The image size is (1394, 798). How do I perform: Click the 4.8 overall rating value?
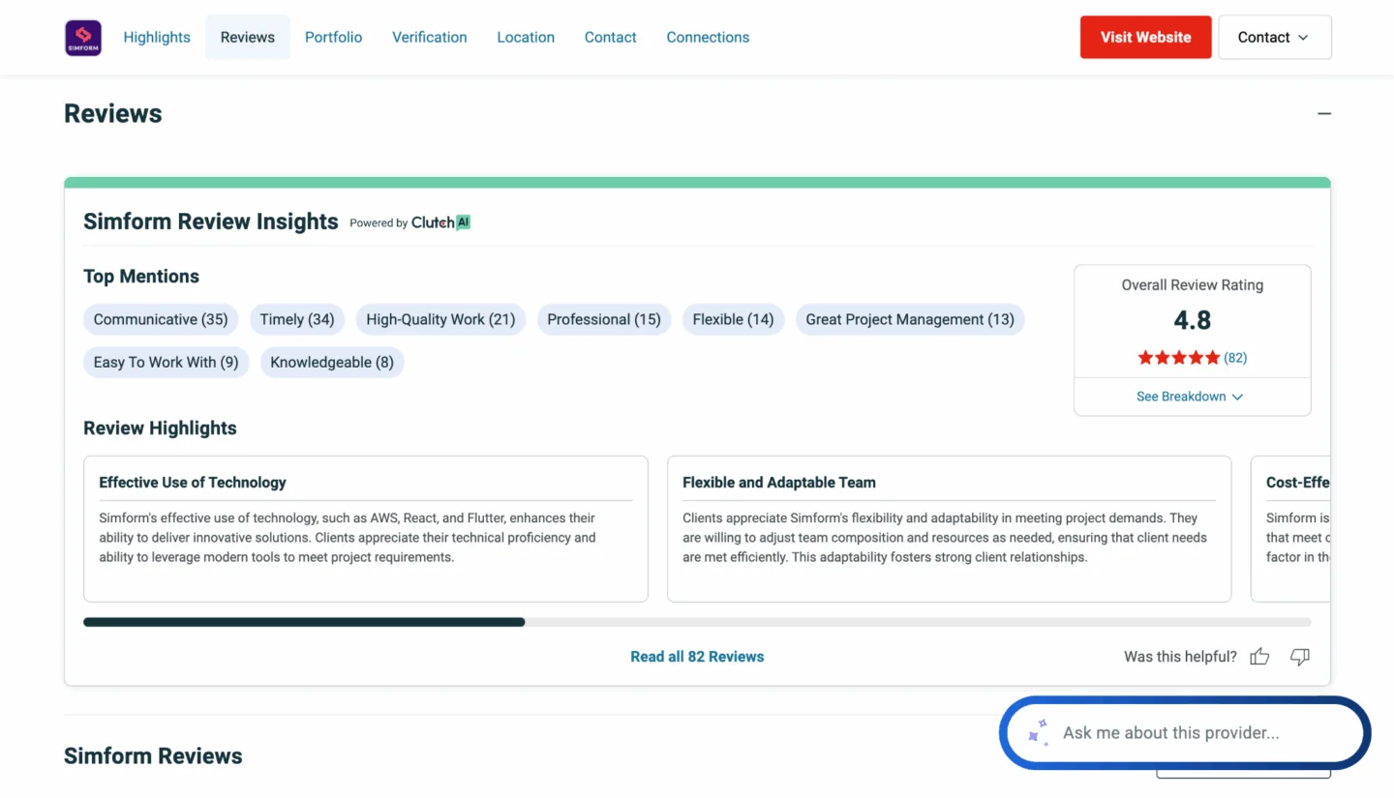click(x=1193, y=320)
